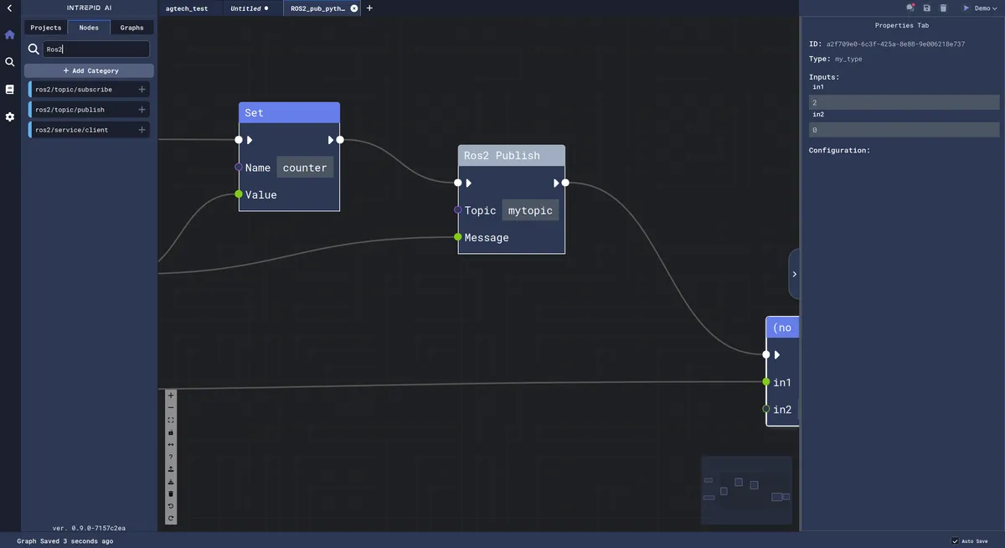This screenshot has height=548, width=1005.
Task: Click the upload graph icon on canvas toolbar
Action: pyautogui.click(x=171, y=469)
